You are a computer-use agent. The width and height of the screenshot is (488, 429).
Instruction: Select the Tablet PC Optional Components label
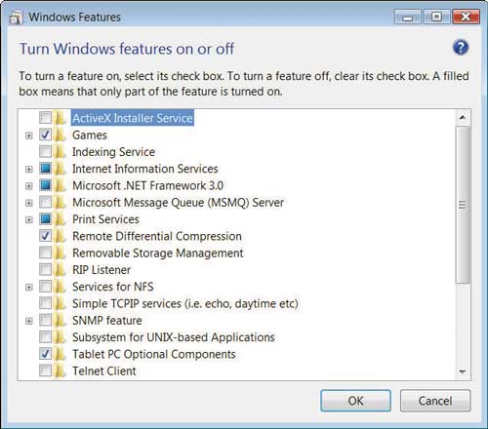tap(154, 354)
